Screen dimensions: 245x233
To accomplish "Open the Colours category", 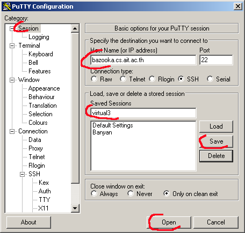I will (x=38, y=123).
